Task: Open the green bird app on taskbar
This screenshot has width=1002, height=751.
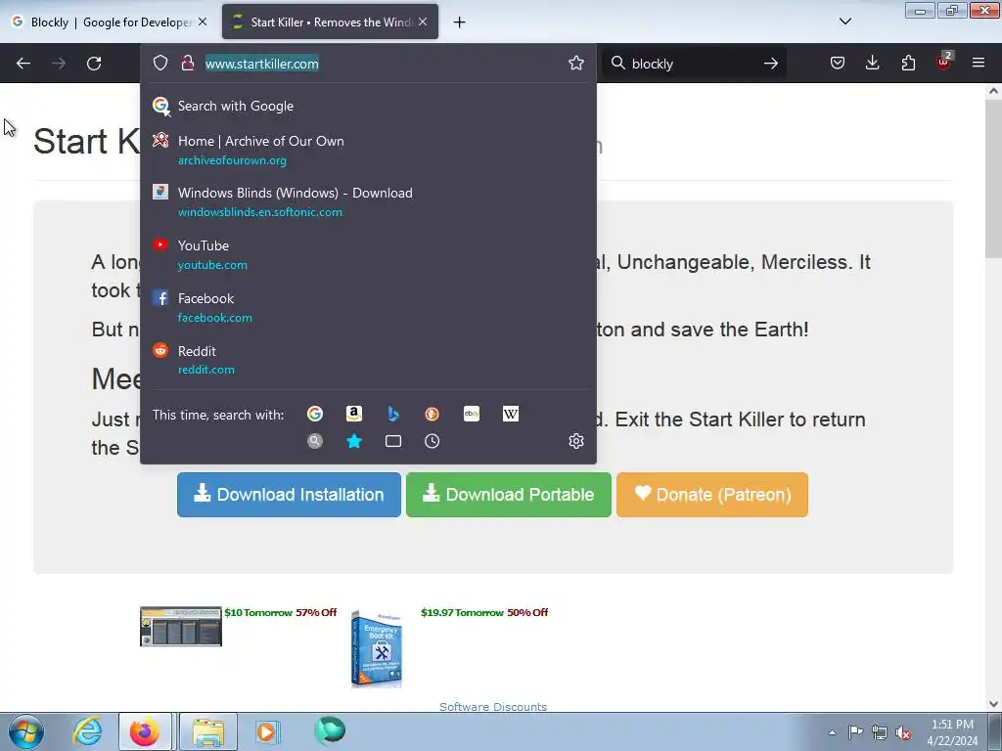Action: click(330, 730)
